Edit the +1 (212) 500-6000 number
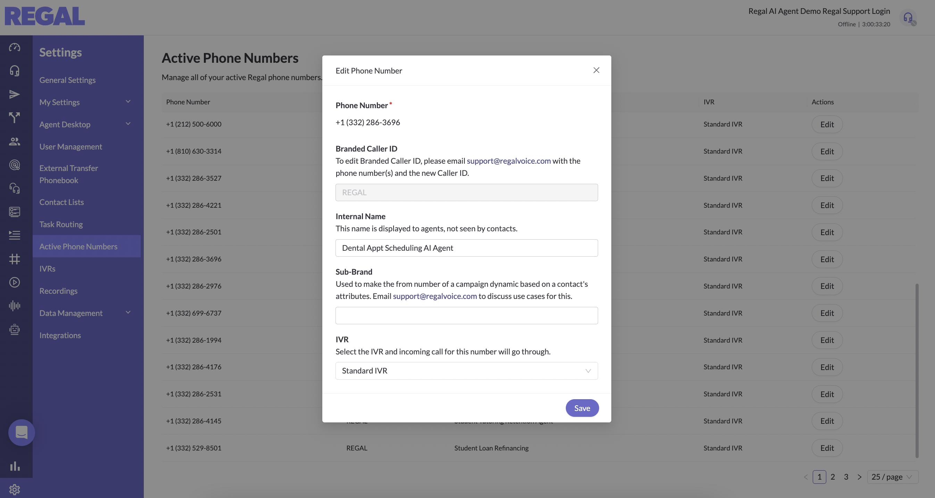 pyautogui.click(x=827, y=124)
